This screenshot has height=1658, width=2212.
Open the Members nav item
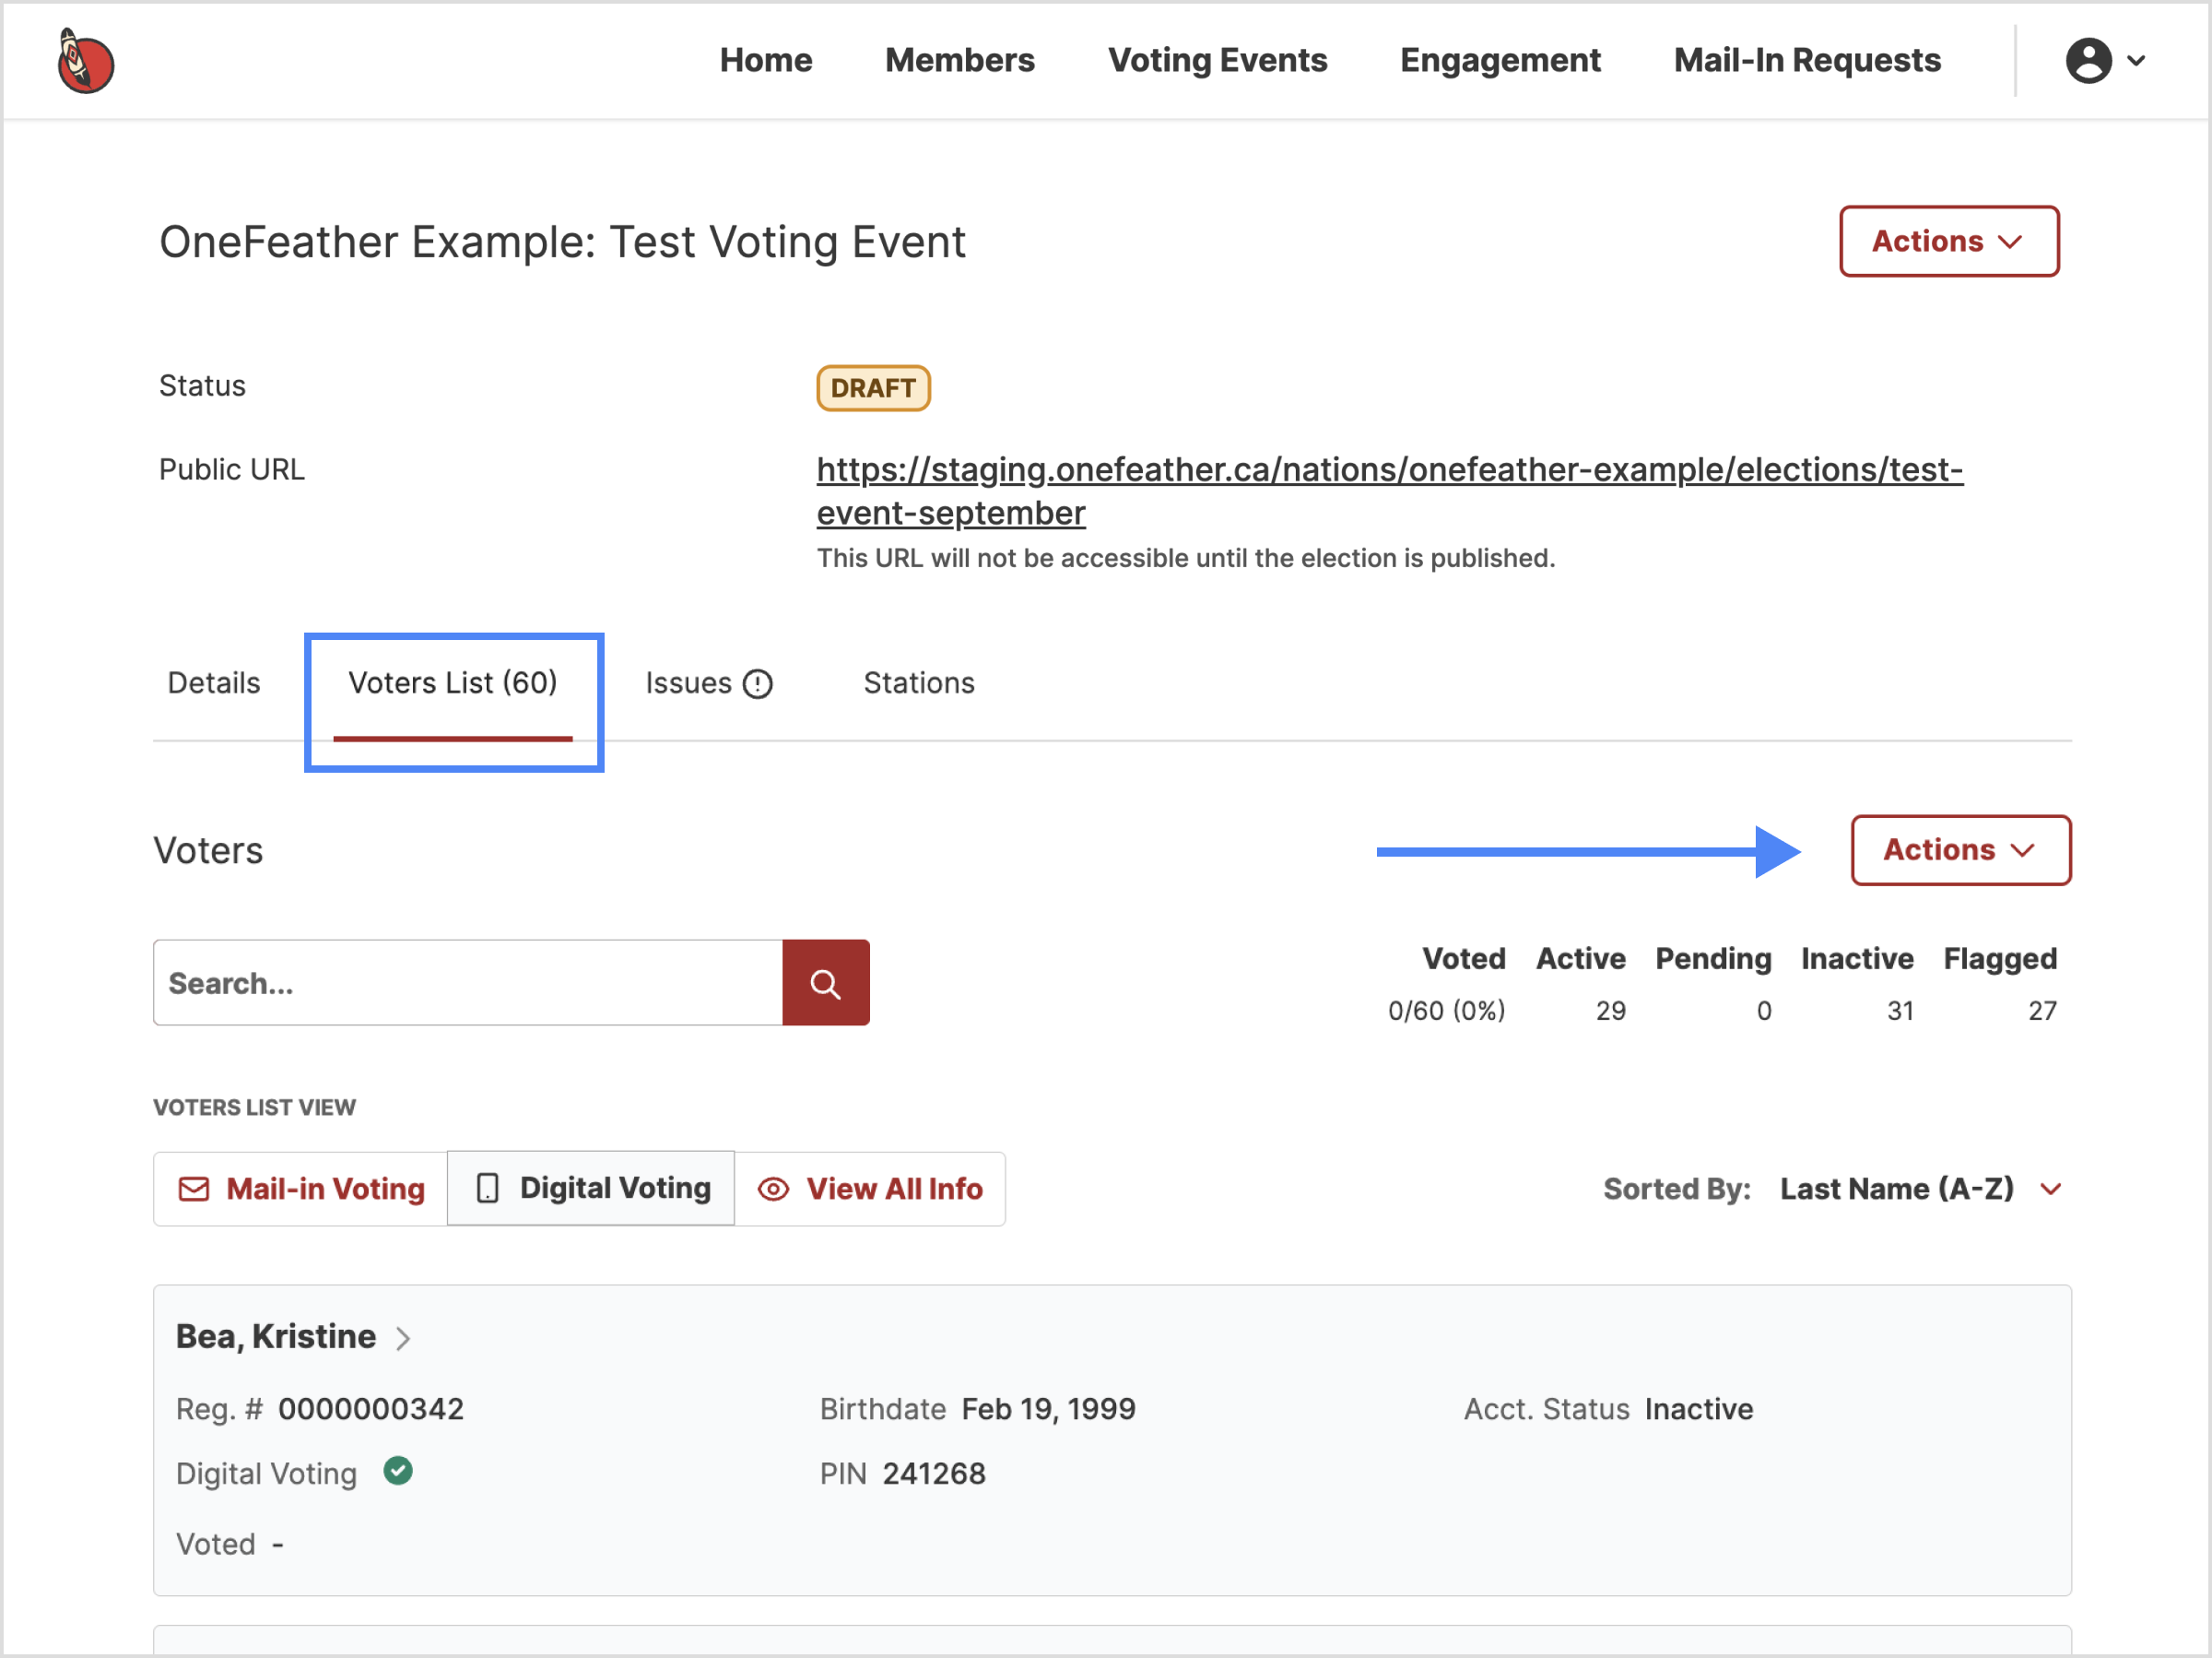(x=959, y=60)
